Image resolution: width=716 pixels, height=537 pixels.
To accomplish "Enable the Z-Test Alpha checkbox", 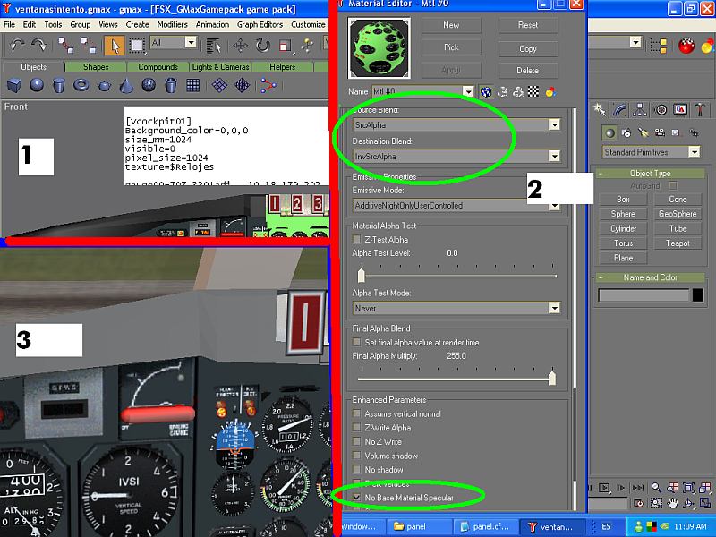I will [x=357, y=240].
